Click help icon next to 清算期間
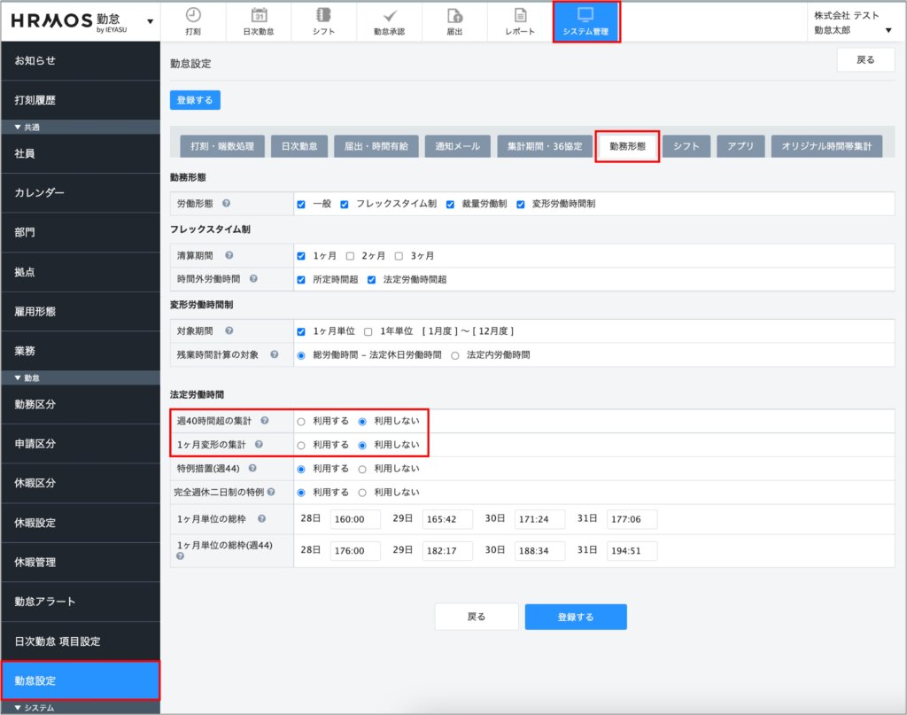 pos(229,255)
